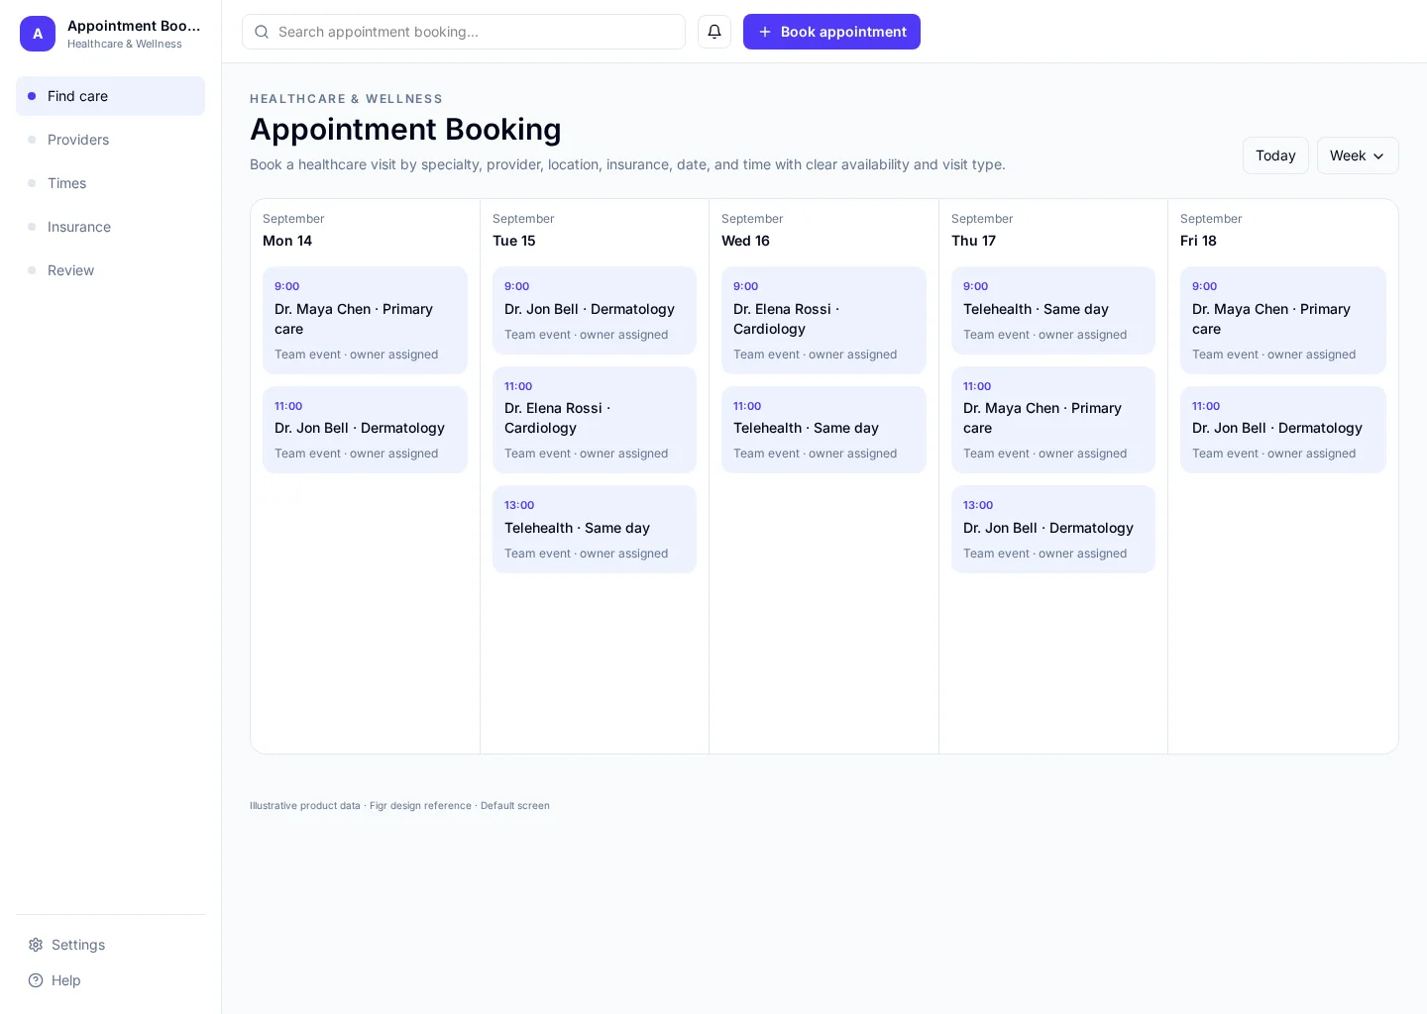Open Thu 17 9:00 Telehealth event
1427x1014 pixels.
click(x=1053, y=310)
